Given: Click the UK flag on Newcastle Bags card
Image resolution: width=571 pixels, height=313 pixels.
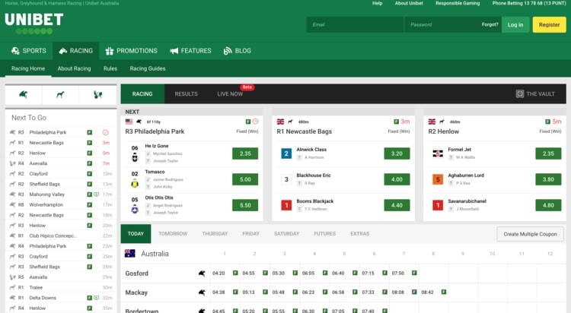Looking at the screenshot, I should (x=280, y=122).
